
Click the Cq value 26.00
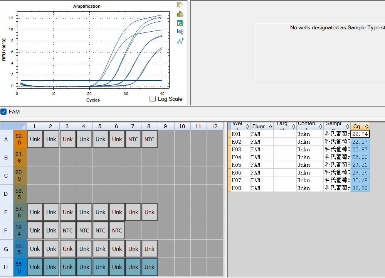(360, 157)
